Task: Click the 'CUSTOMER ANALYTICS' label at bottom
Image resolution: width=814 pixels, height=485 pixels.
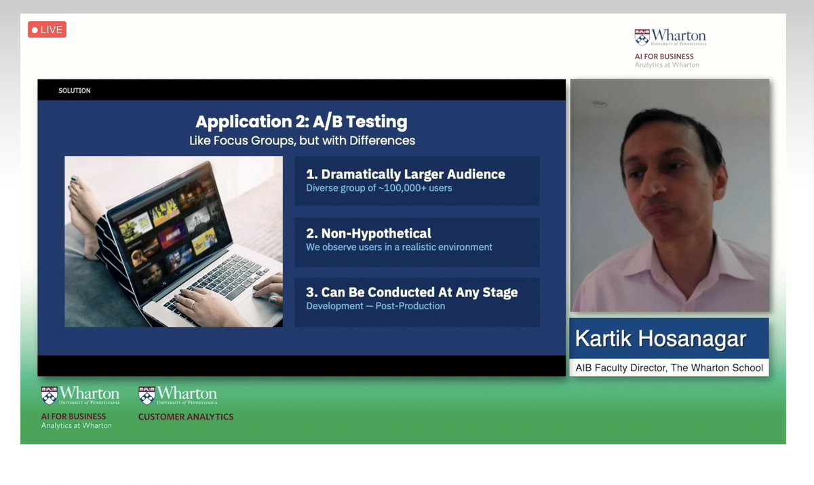Action: (x=185, y=416)
